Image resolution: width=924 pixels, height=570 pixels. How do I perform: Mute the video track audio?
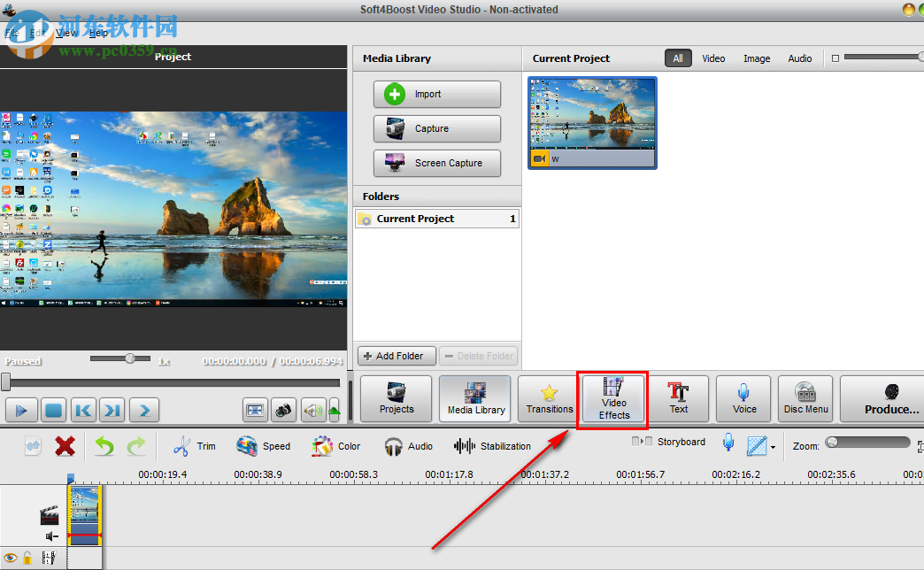(52, 536)
